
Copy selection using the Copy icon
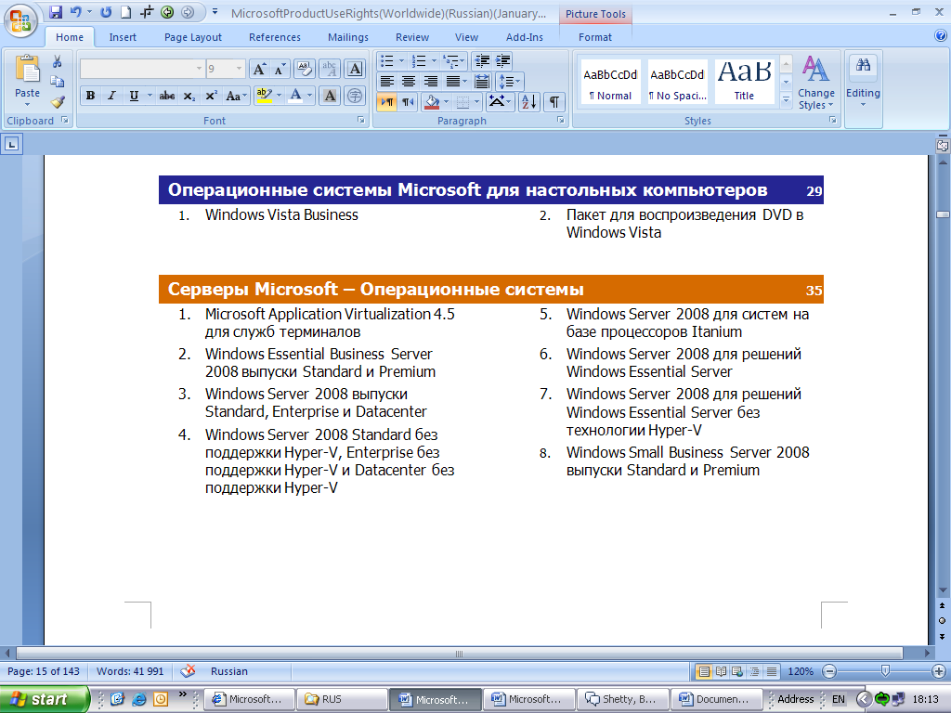[x=57, y=82]
